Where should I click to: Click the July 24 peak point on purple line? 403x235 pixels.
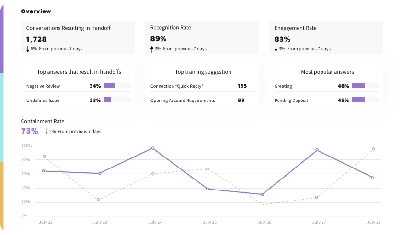pyautogui.click(x=153, y=148)
